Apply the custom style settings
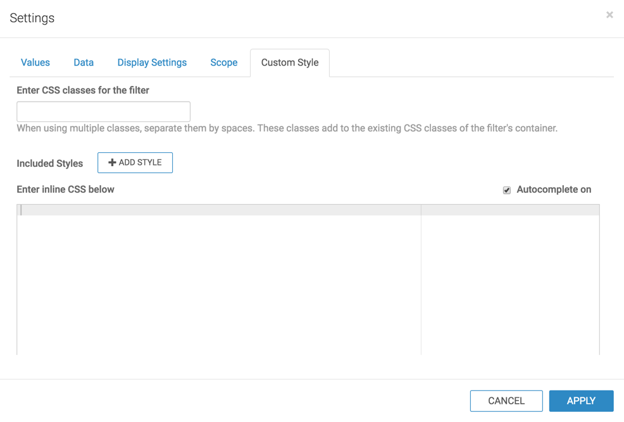Screen dimensions: 624x422 (581, 401)
